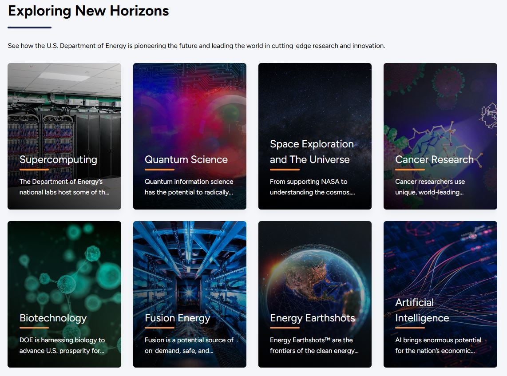Open the Biotechnology card title
507x376 pixels.
click(53, 318)
